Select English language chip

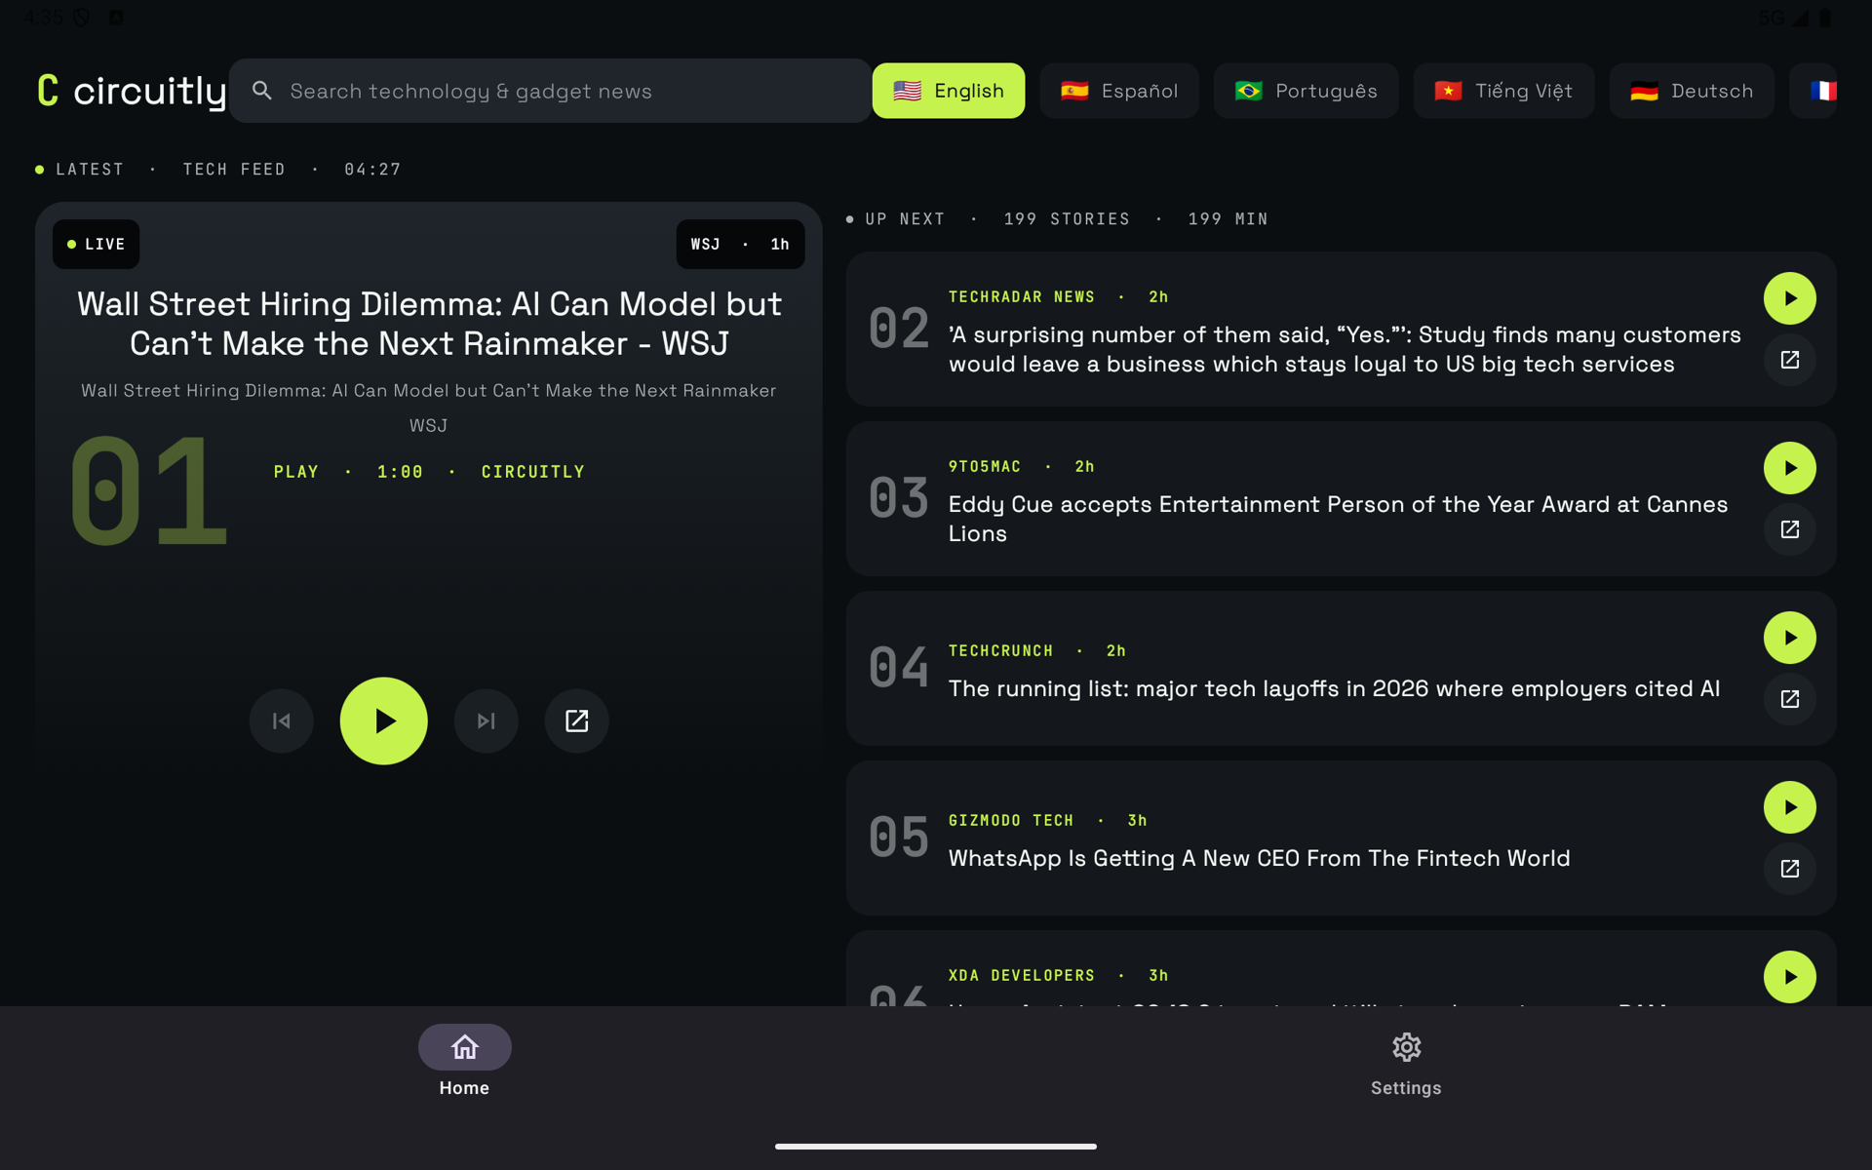pyautogui.click(x=949, y=91)
